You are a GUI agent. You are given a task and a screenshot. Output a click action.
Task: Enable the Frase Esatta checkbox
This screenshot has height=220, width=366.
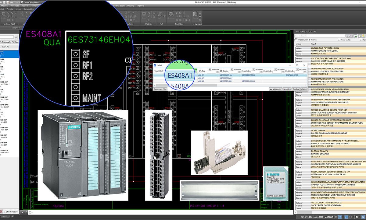[x=339, y=40]
